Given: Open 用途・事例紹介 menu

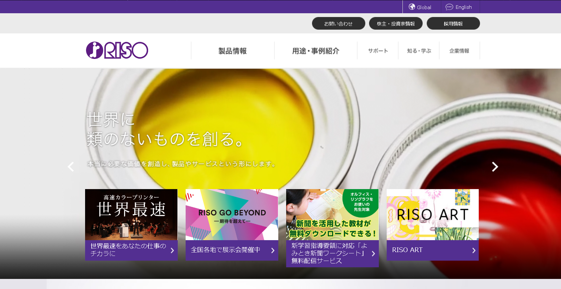Looking at the screenshot, I should (316, 50).
